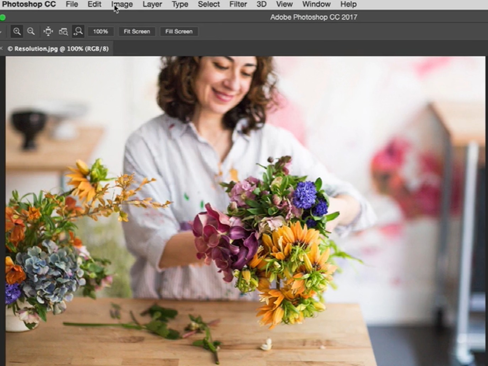Open the Filter menu
Screen dimensions: 488x366
[x=238, y=4]
